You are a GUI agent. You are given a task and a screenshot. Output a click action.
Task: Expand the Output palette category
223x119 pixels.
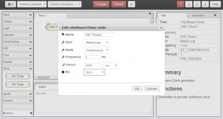pyautogui.click(x=18, y=21)
